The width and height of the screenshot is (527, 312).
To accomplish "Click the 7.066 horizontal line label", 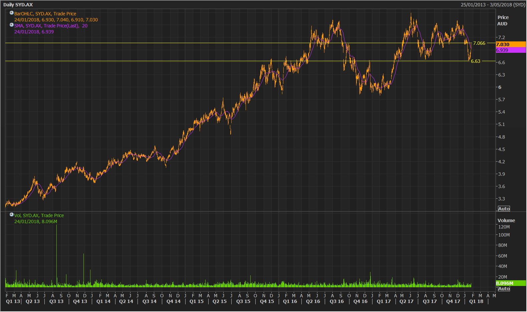I will (x=479, y=43).
